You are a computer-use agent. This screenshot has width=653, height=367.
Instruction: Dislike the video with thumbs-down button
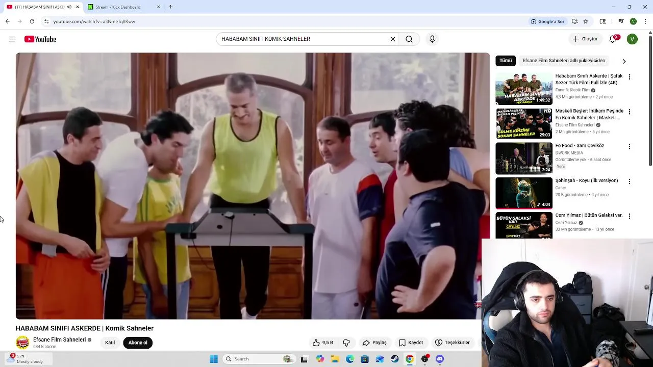(x=346, y=343)
